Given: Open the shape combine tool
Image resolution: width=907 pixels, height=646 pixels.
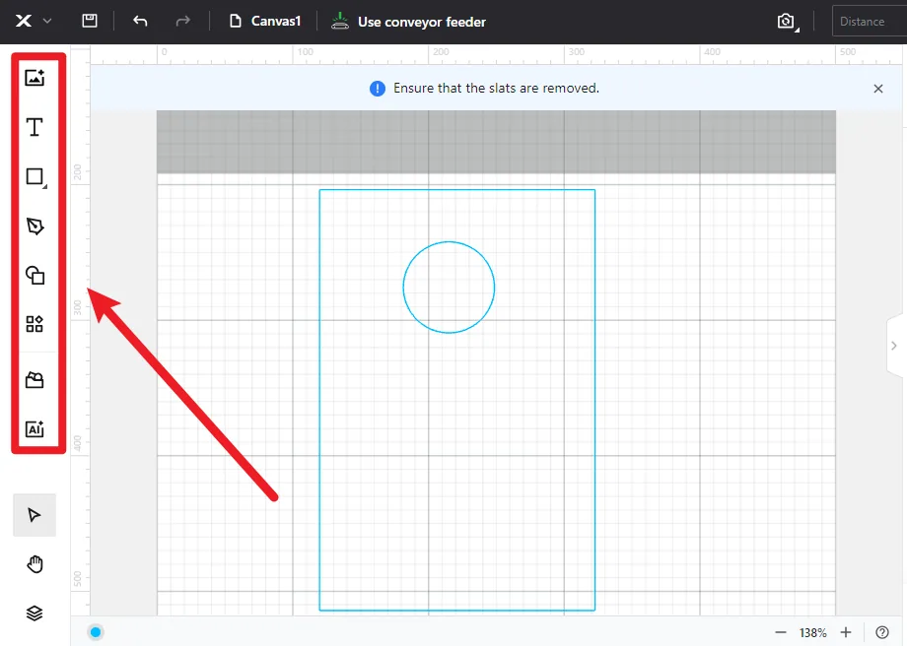Looking at the screenshot, I should 35,275.
